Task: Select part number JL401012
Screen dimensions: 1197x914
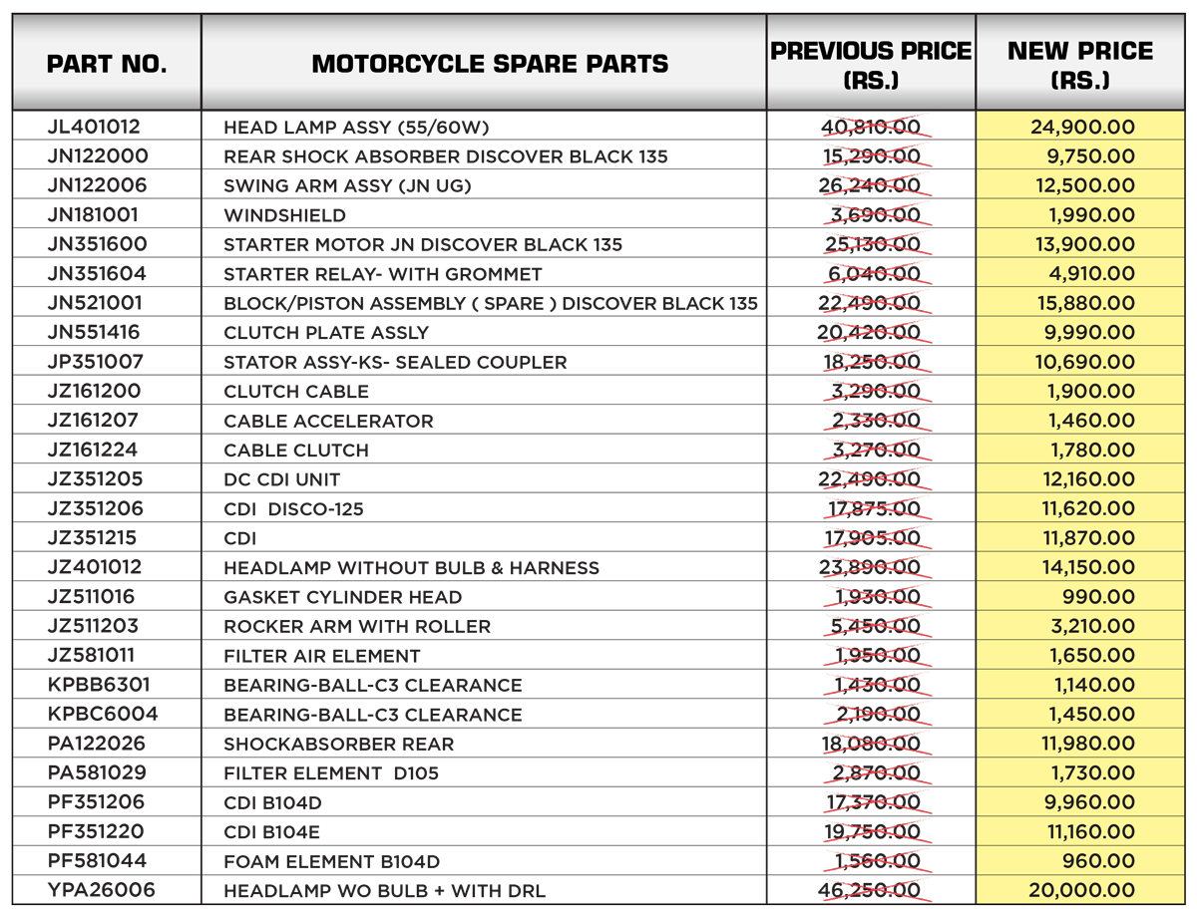Action: [94, 127]
